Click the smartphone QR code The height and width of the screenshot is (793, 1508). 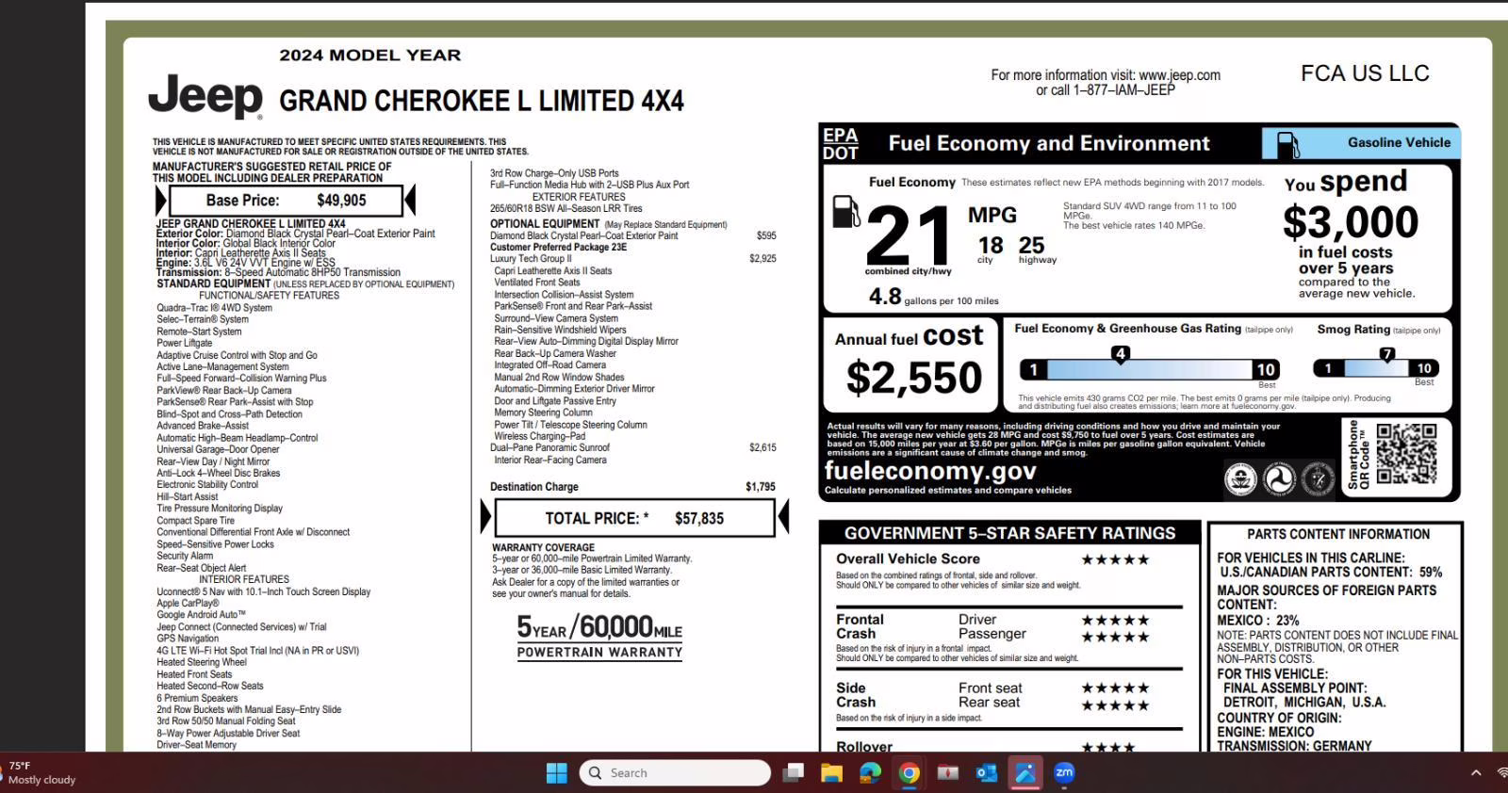[1406, 453]
